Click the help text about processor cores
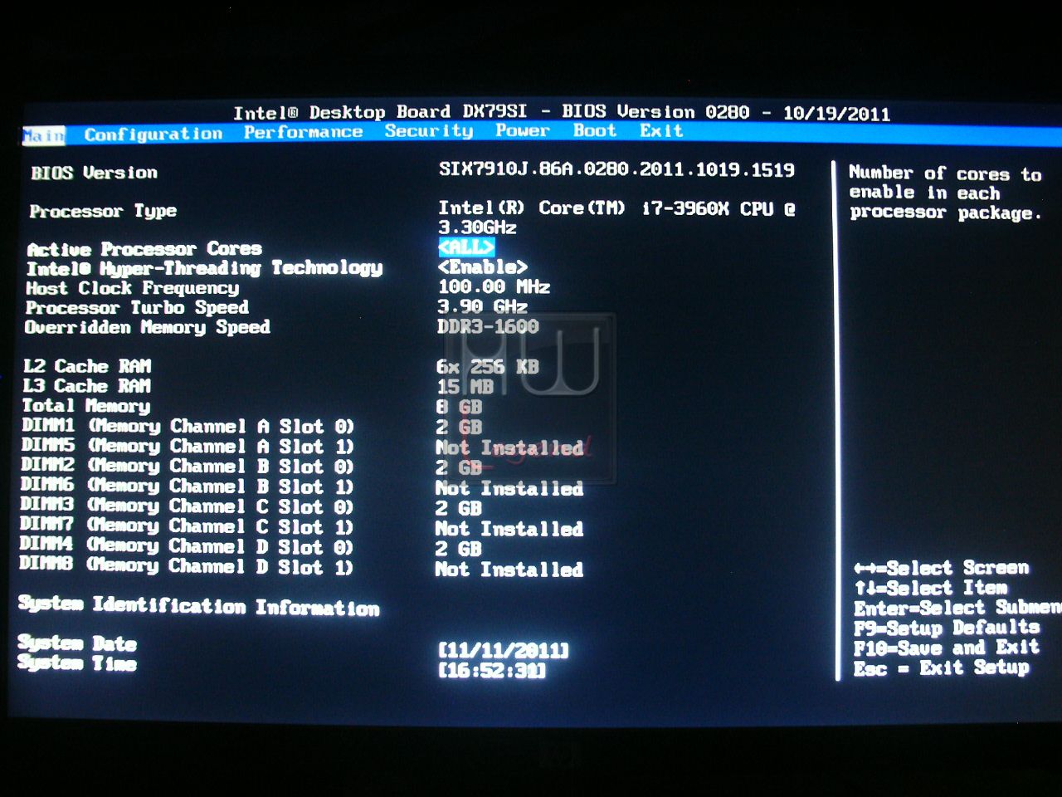Viewport: 1062px width, 797px height. click(x=945, y=193)
